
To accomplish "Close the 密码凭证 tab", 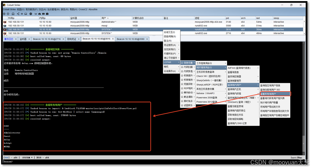I will click(x=79, y=39).
